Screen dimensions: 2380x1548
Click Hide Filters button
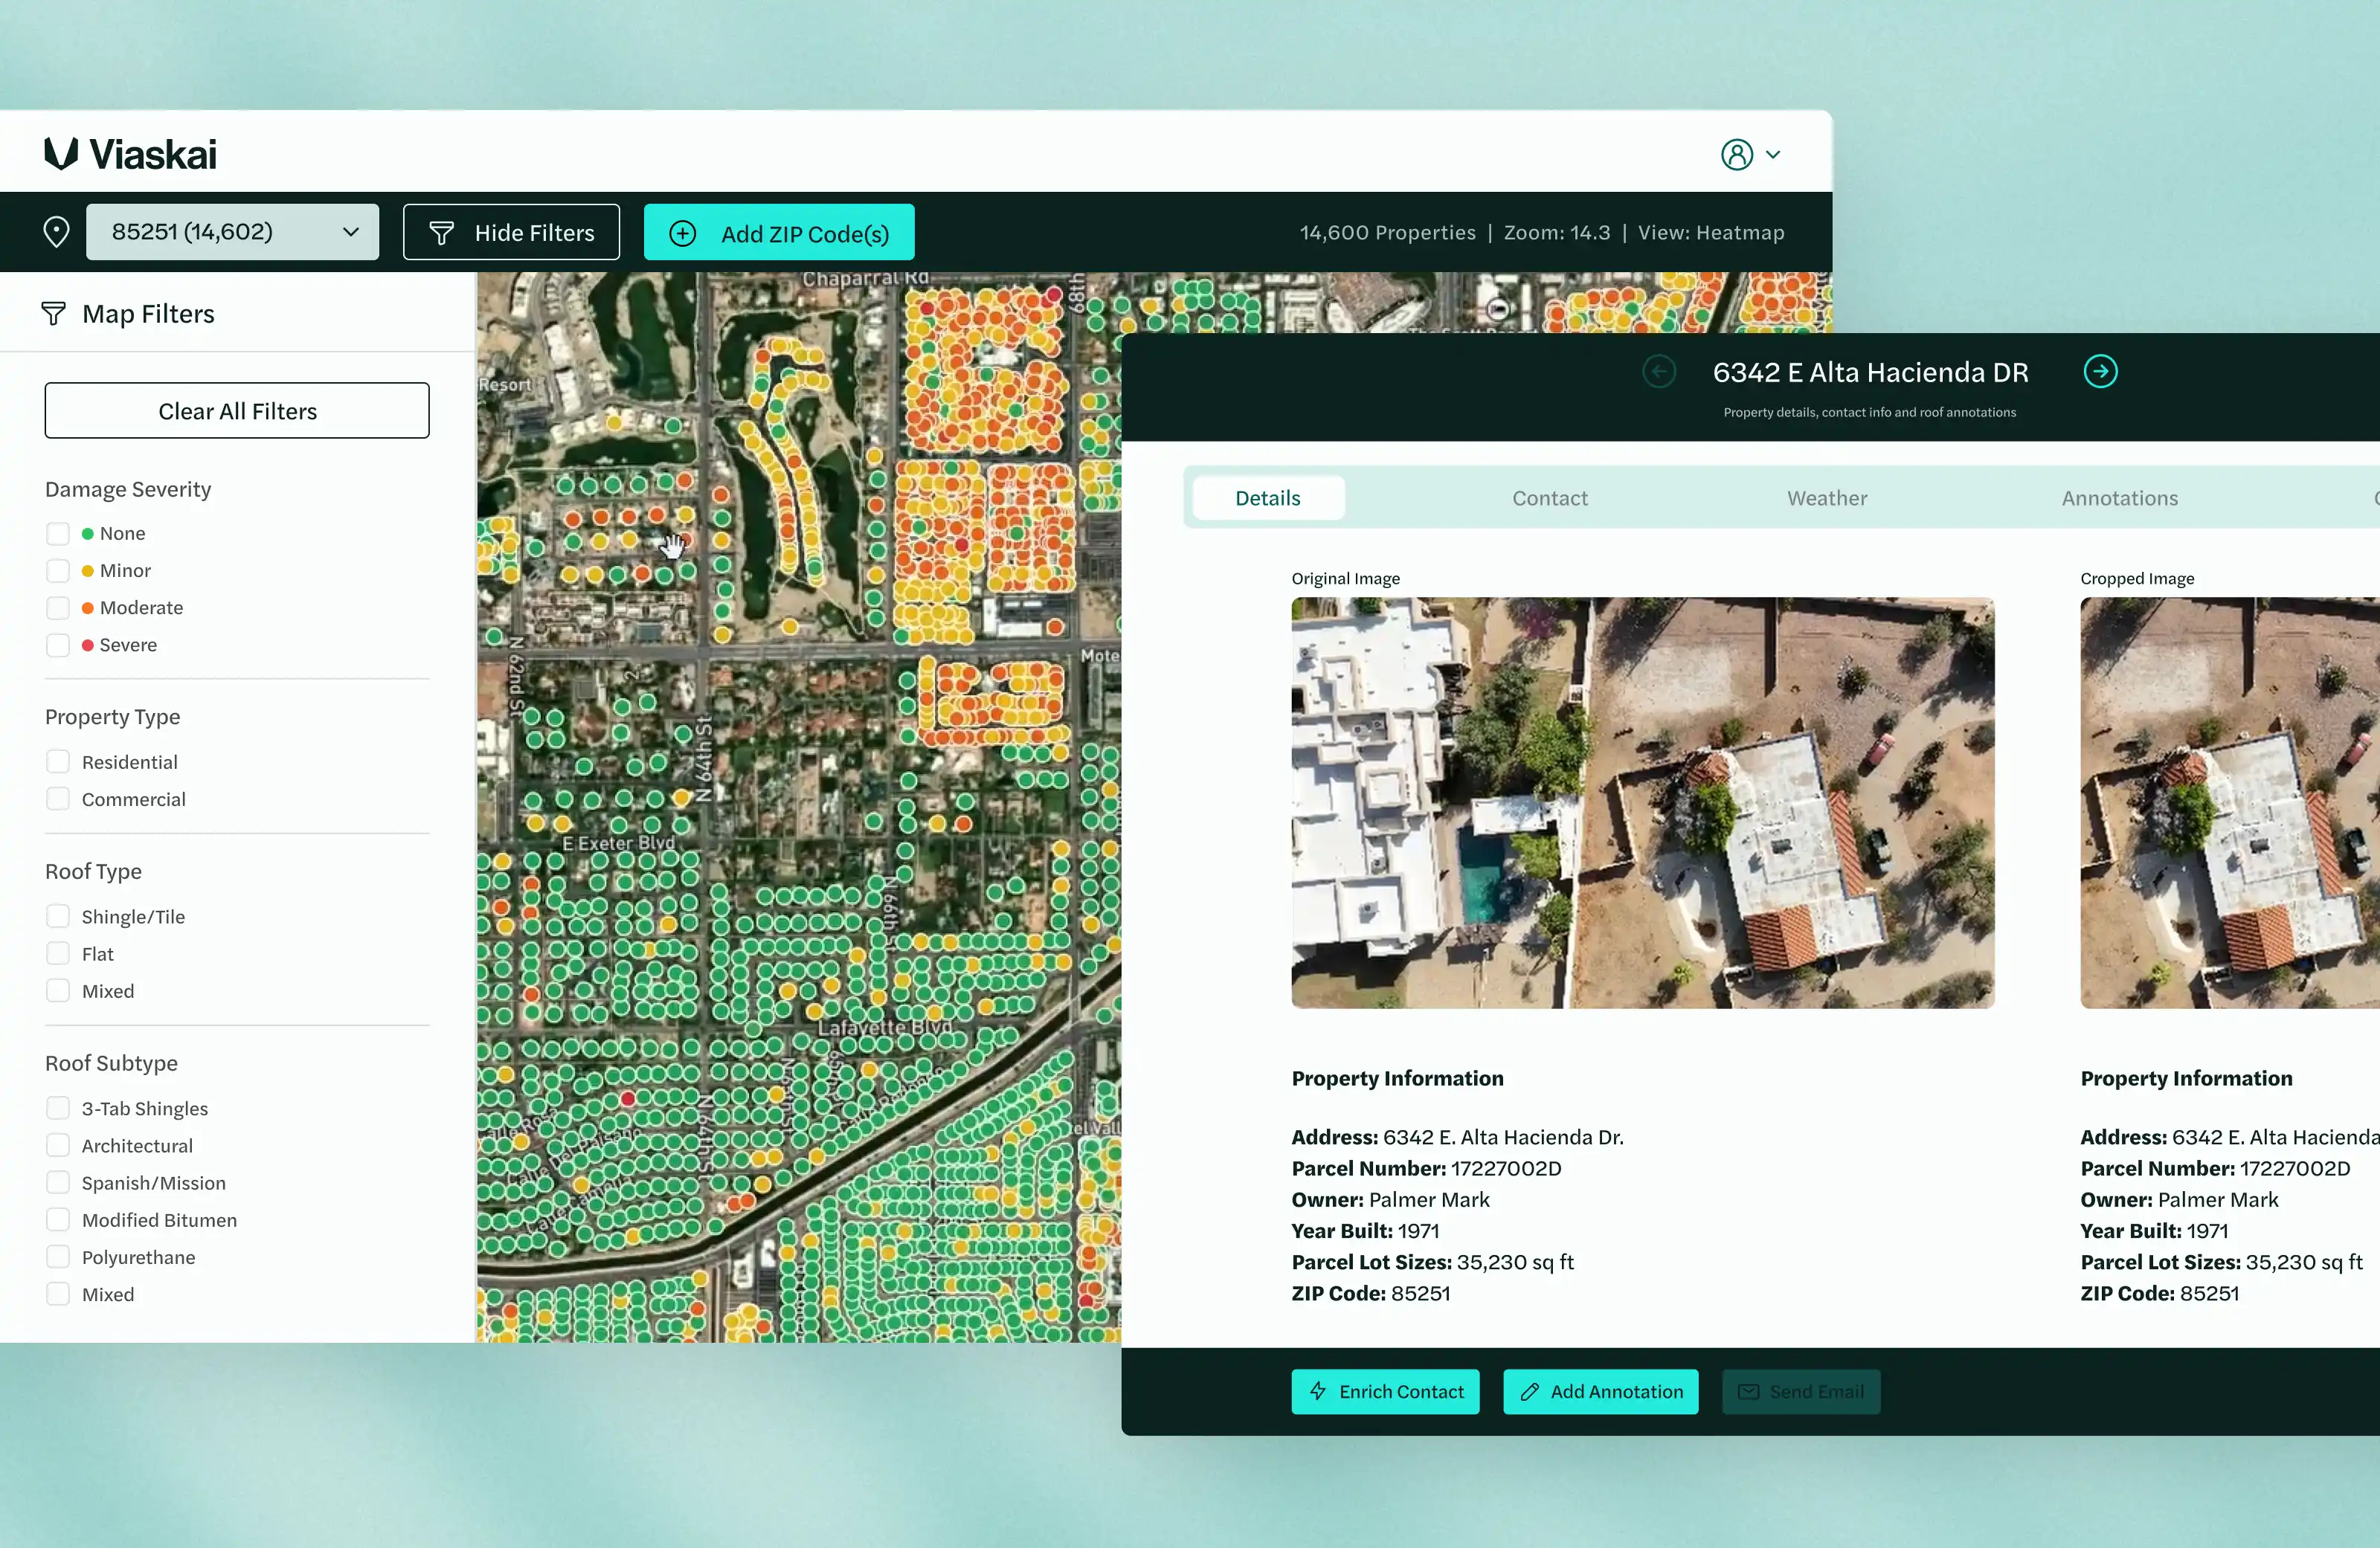(x=511, y=232)
